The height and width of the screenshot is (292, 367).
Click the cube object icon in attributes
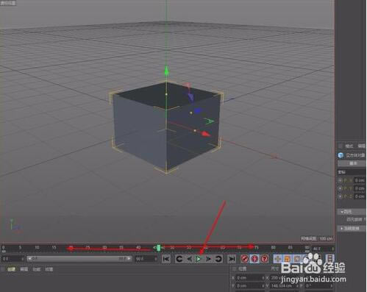click(x=341, y=155)
